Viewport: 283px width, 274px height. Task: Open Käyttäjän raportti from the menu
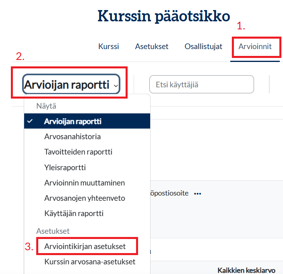tap(74, 213)
